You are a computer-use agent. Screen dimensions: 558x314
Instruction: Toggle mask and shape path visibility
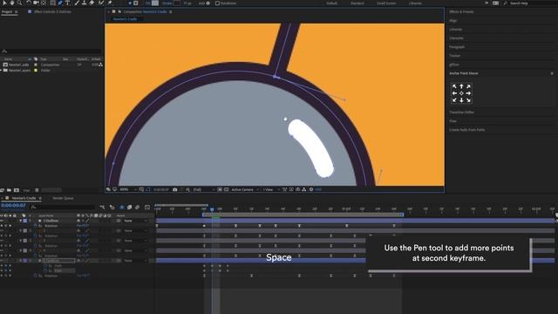pos(148,190)
